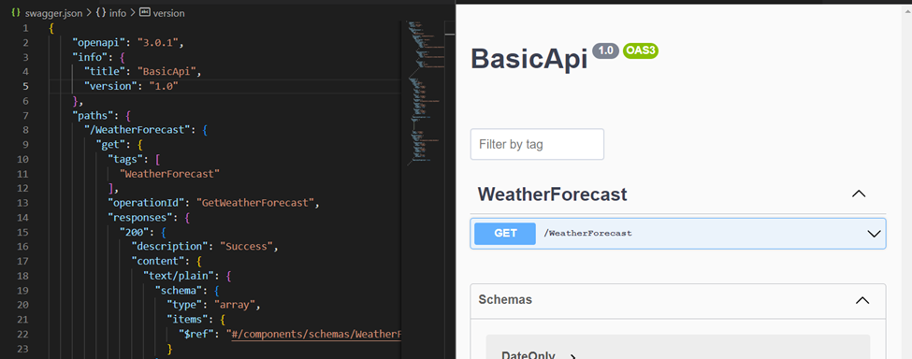Click the version breadcrumb string icon
Image resolution: width=912 pixels, height=359 pixels.
click(145, 13)
